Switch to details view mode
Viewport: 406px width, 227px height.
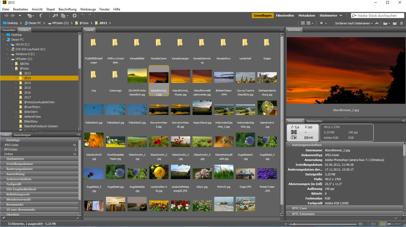(x=390, y=224)
